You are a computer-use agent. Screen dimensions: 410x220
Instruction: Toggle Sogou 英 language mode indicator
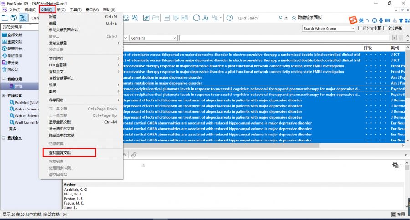click(361, 20)
